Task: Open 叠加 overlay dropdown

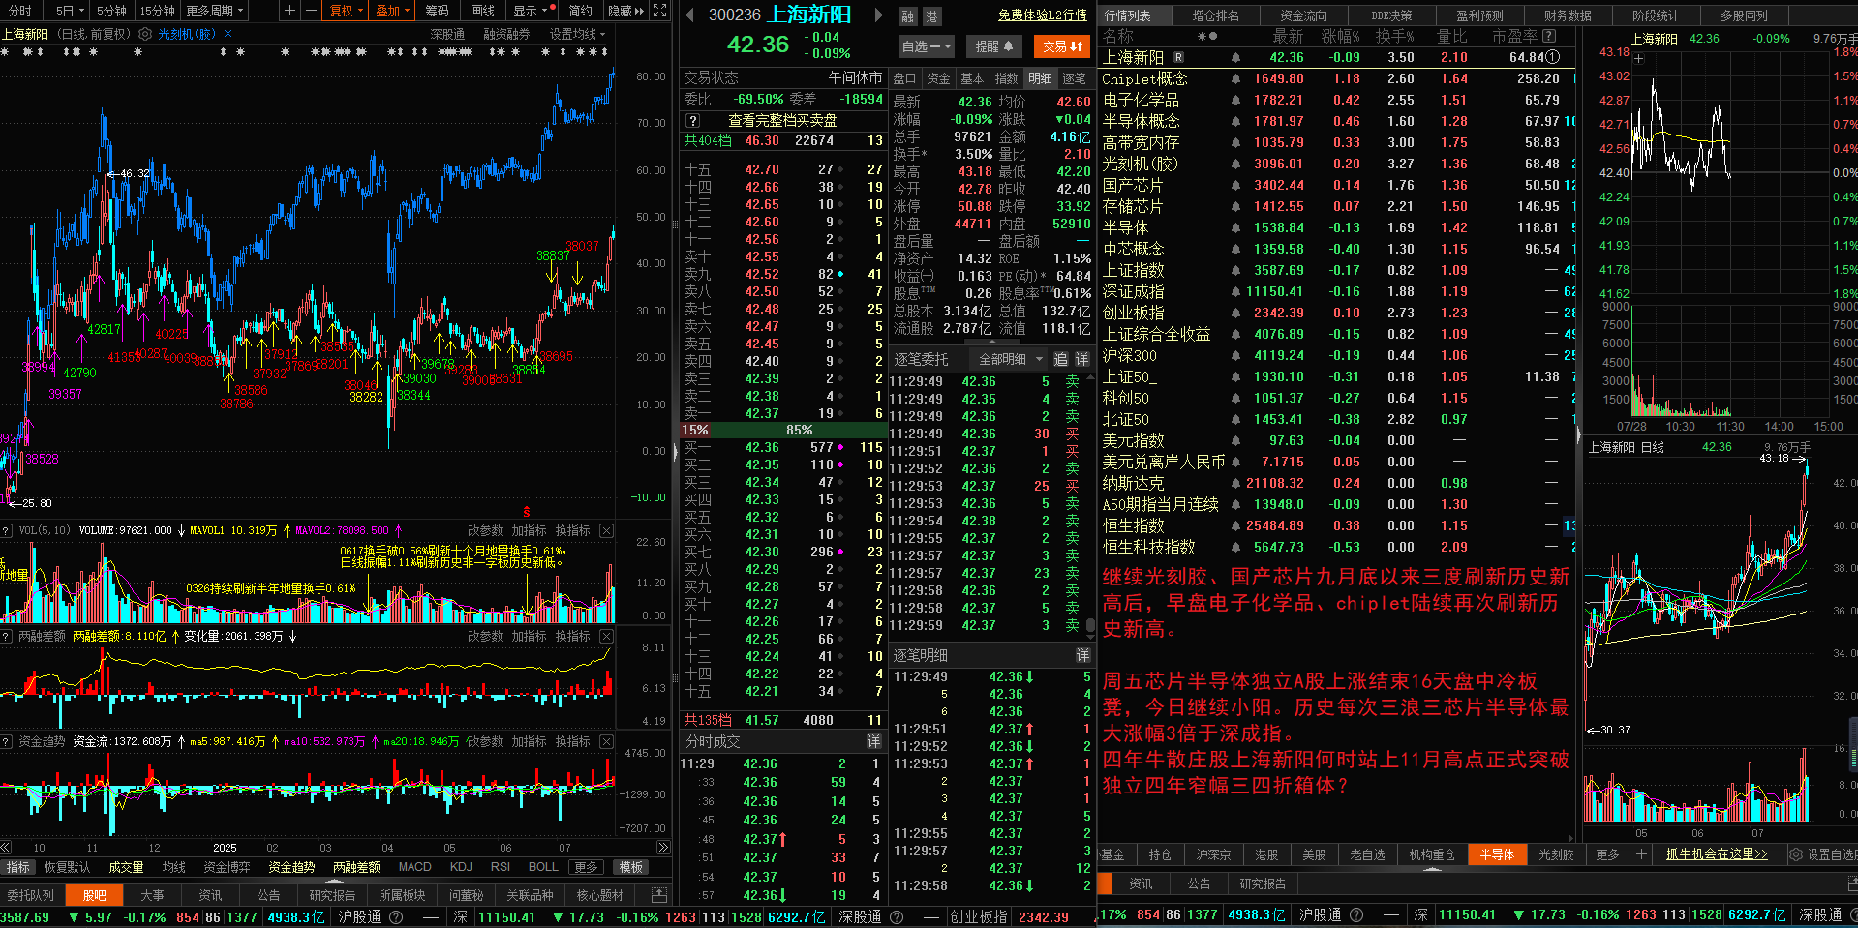Action: pyautogui.click(x=393, y=11)
